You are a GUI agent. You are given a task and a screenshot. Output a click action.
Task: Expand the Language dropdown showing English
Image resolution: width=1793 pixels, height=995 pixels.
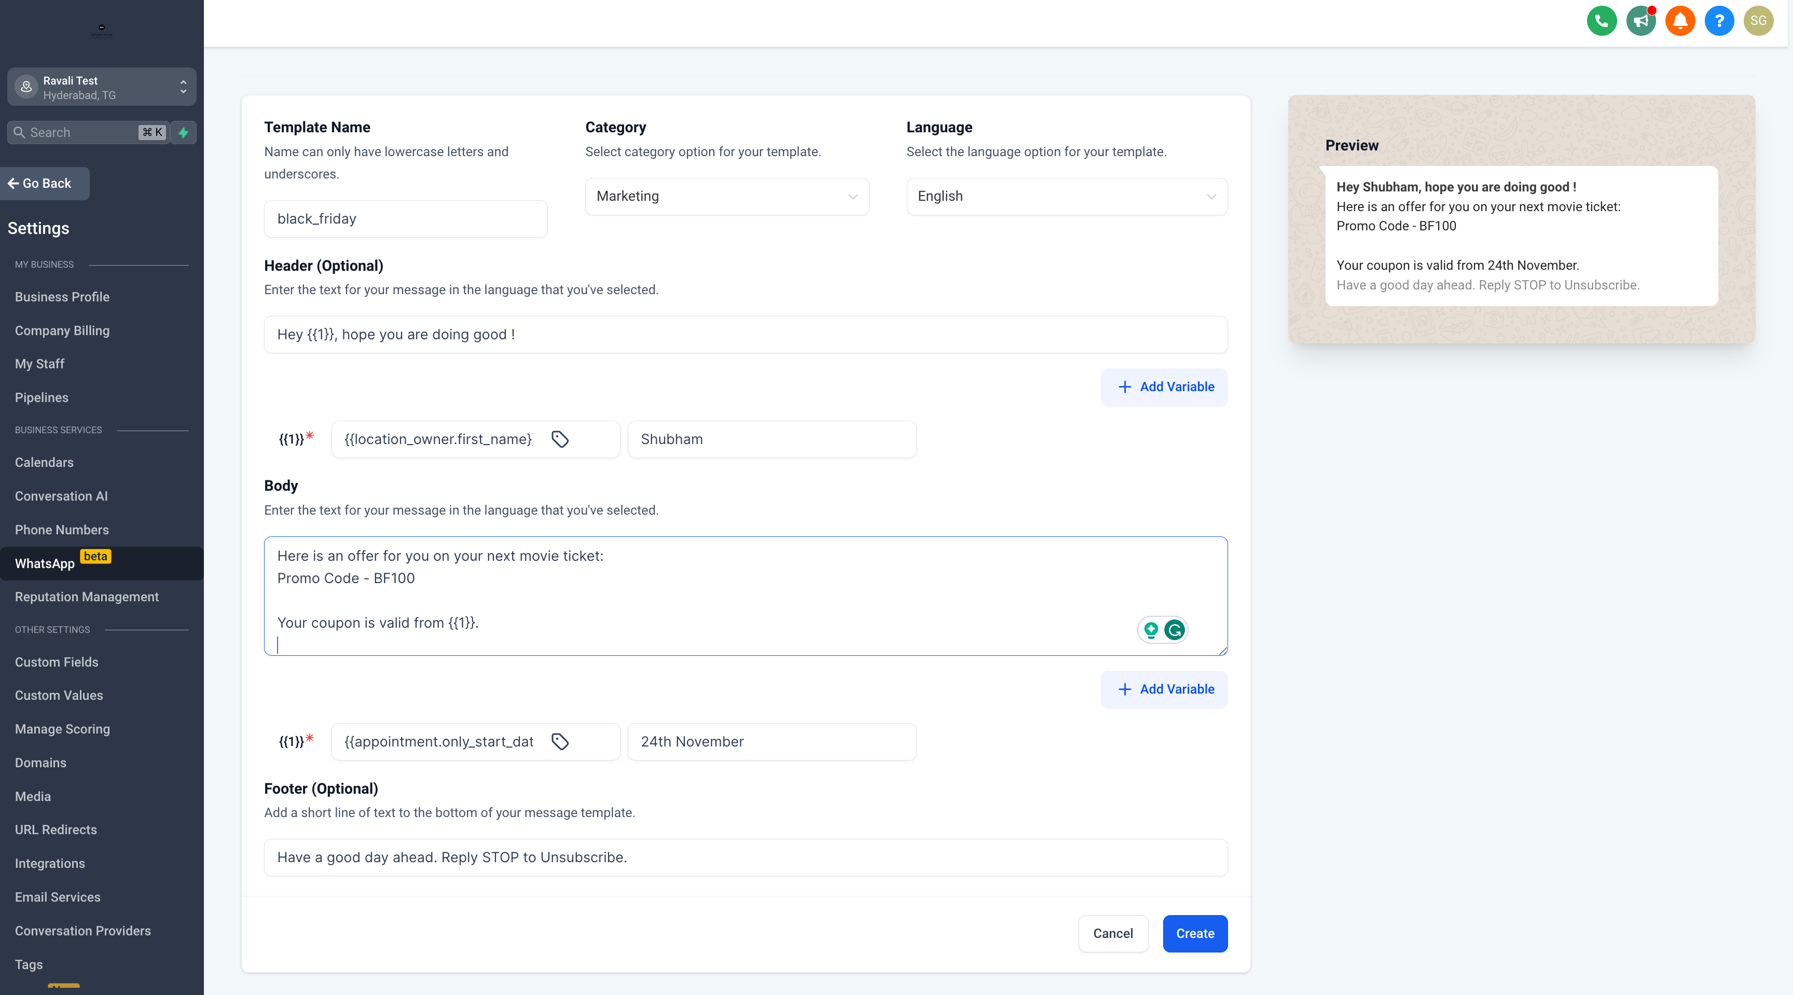pyautogui.click(x=1066, y=196)
